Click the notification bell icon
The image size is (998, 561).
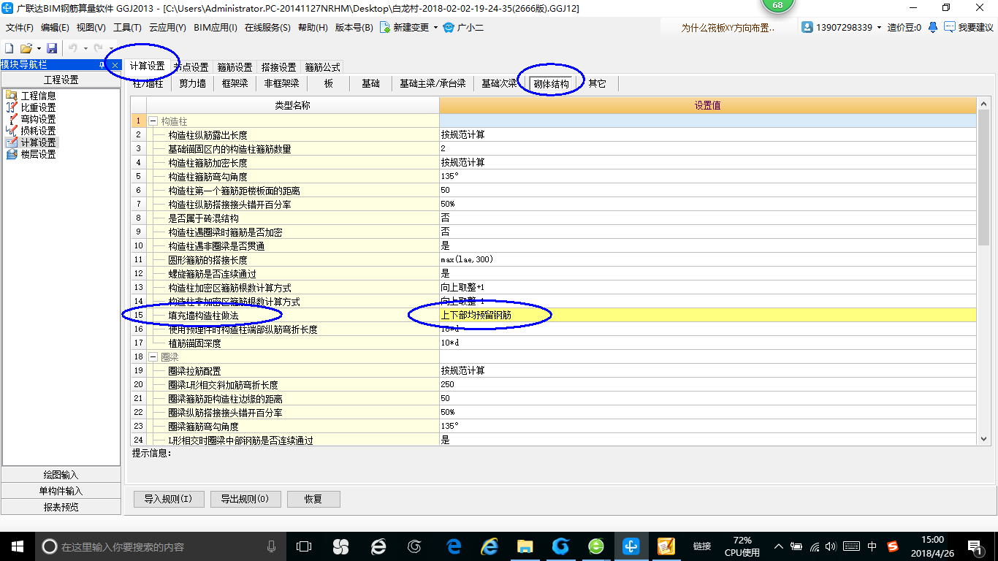tap(933, 27)
